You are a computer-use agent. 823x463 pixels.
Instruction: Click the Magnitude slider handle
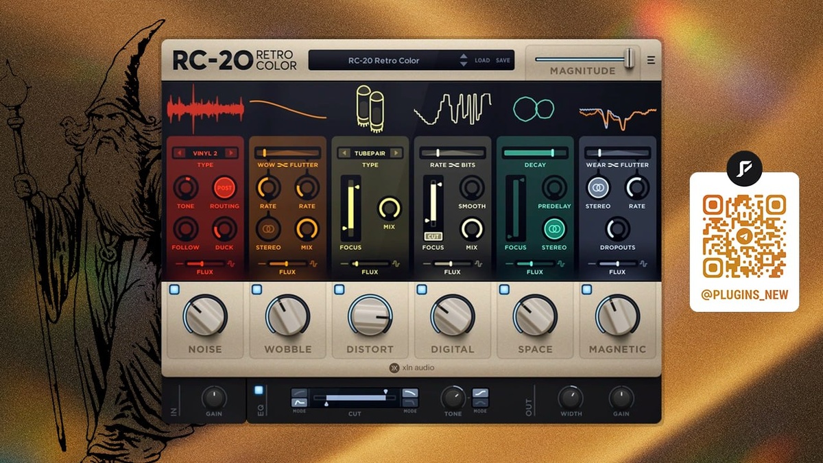629,59
